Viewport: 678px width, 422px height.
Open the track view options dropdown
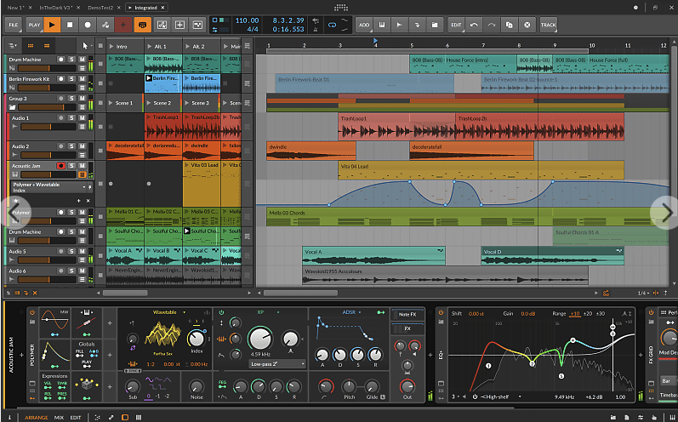(13, 45)
